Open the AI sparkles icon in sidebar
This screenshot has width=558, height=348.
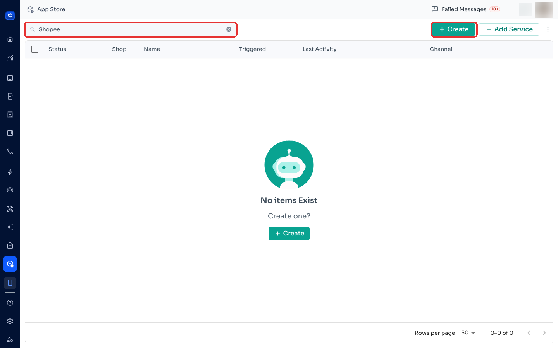[10, 227]
